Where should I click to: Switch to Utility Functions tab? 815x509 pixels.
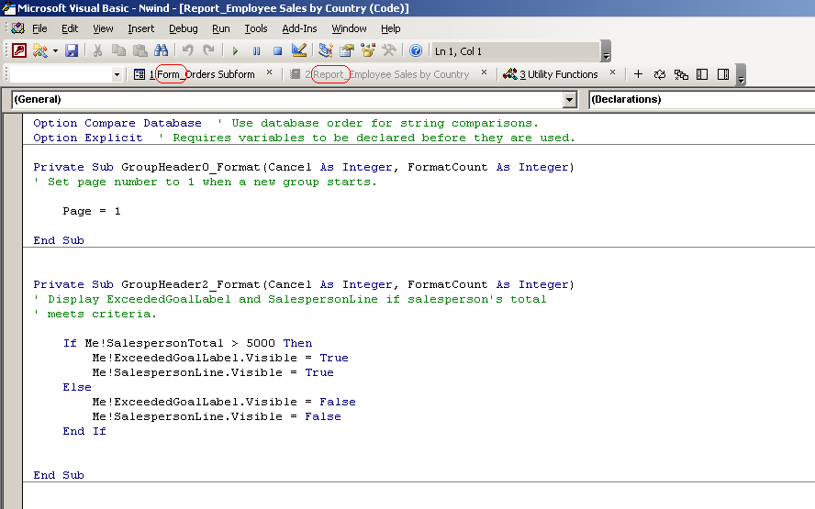[x=551, y=74]
